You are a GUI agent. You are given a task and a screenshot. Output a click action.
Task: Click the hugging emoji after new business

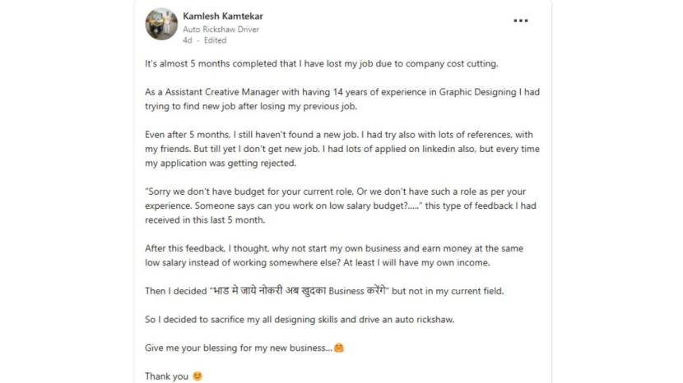(339, 348)
